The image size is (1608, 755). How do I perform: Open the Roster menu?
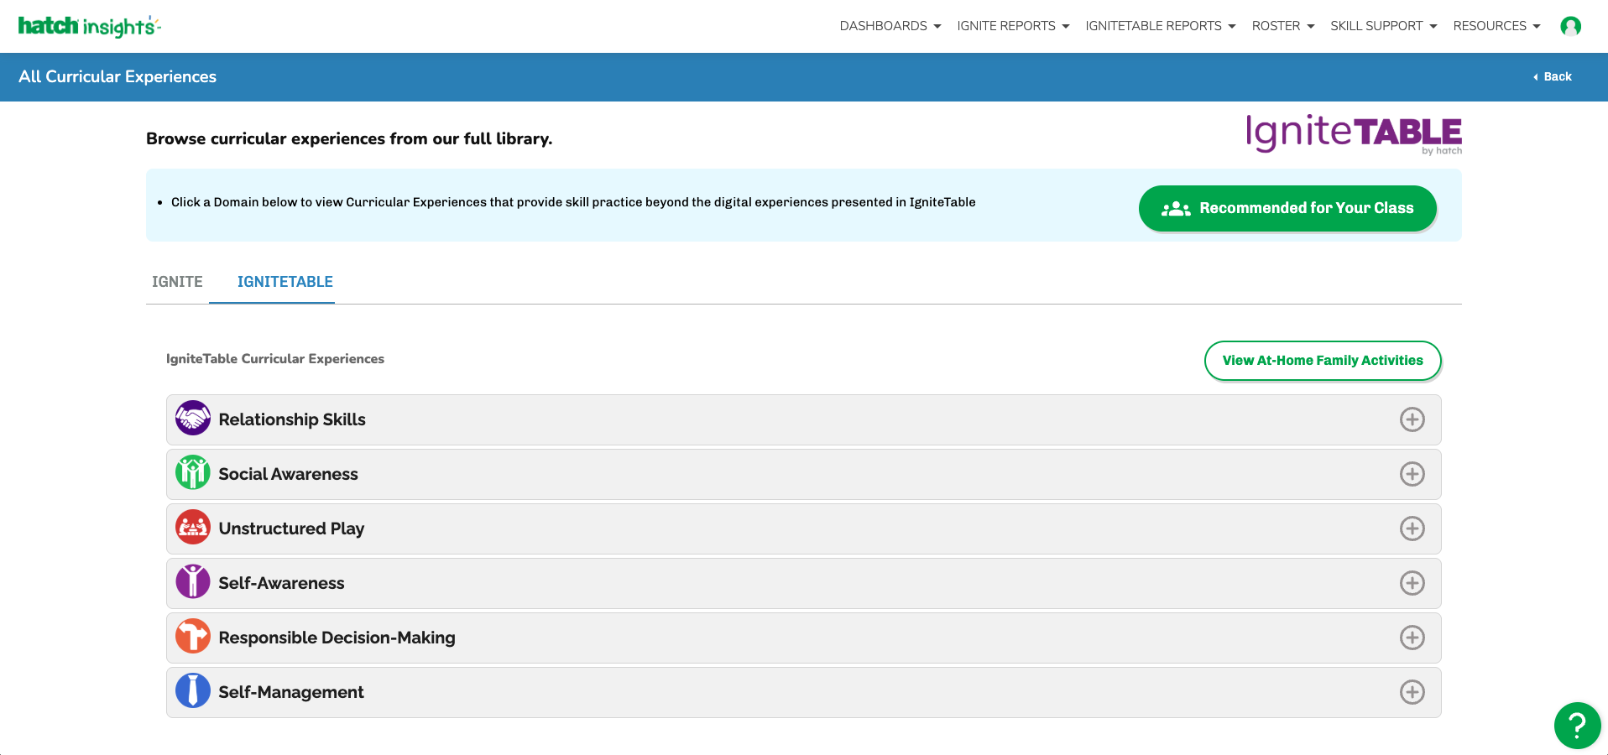(1283, 26)
